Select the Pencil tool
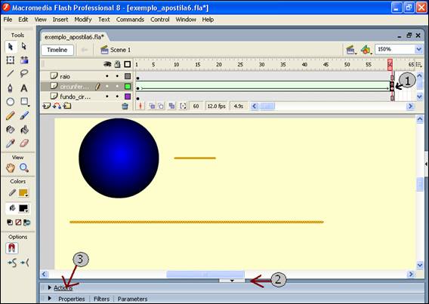Screen dimensions: 429x304 coord(11,115)
